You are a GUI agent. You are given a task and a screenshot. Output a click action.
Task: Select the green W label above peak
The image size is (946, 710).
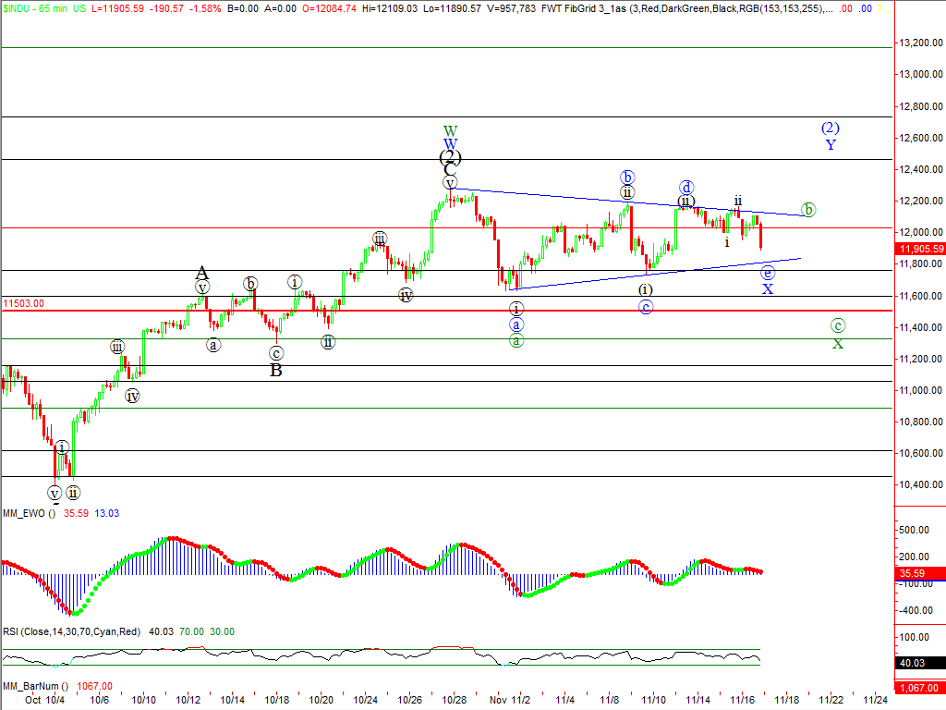coord(450,130)
